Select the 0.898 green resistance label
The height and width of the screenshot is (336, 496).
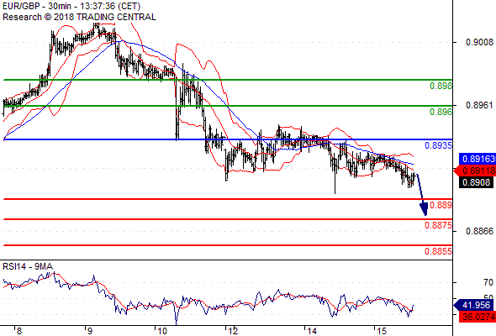pyautogui.click(x=441, y=86)
